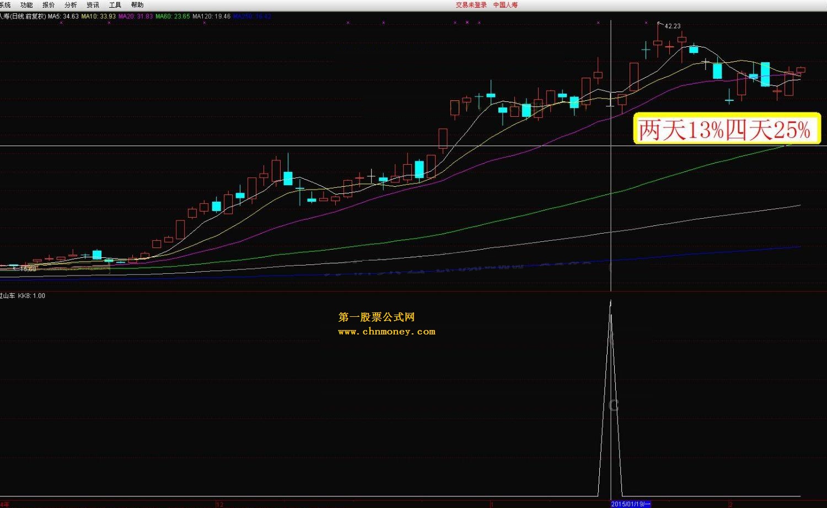Click the MA250 indicator label
827x508 pixels.
tap(252, 17)
